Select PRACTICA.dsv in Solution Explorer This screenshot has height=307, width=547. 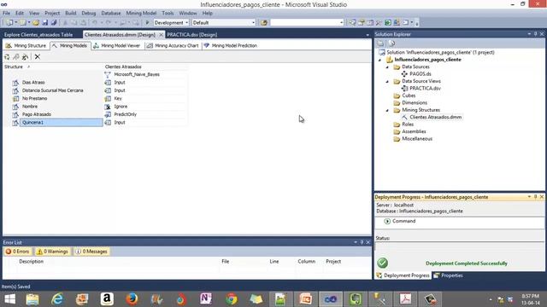pos(425,89)
